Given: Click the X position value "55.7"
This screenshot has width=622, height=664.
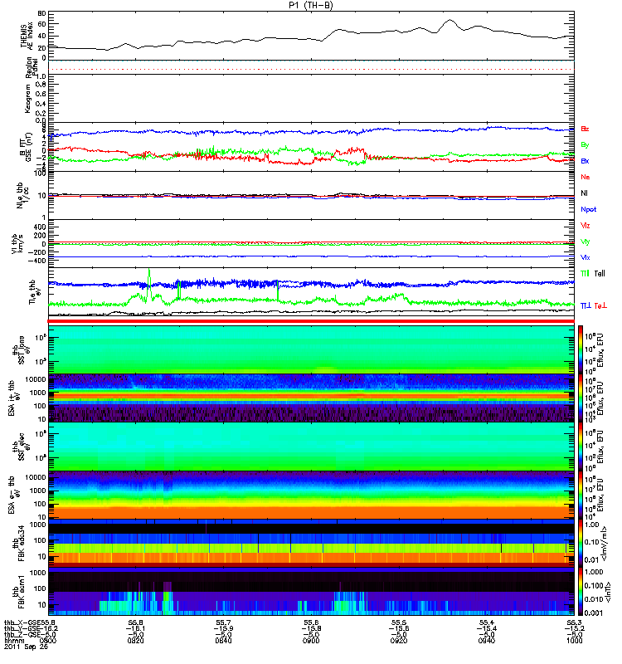Looking at the screenshot, I should pyautogui.click(x=223, y=622).
